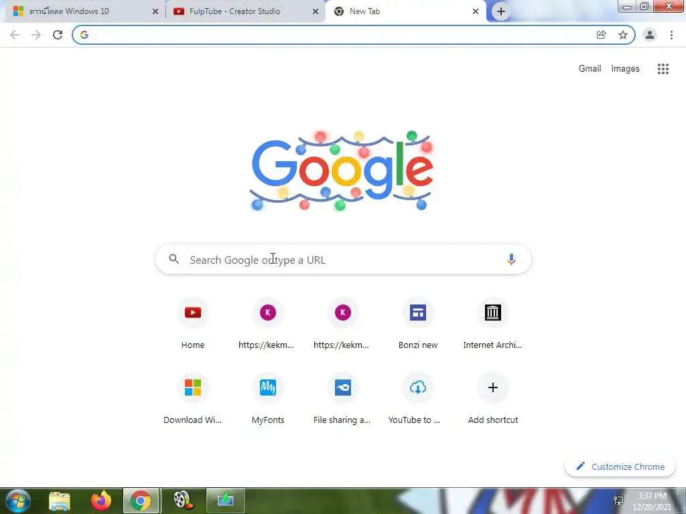Viewport: 686px width, 514px height.
Task: Open the Gmail link
Action: (590, 69)
